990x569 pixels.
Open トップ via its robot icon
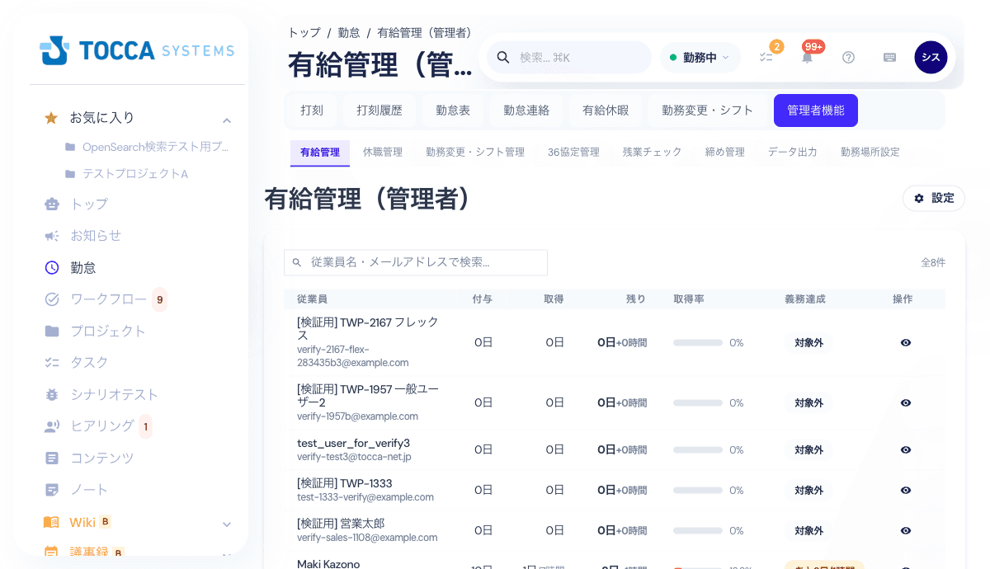pyautogui.click(x=52, y=204)
